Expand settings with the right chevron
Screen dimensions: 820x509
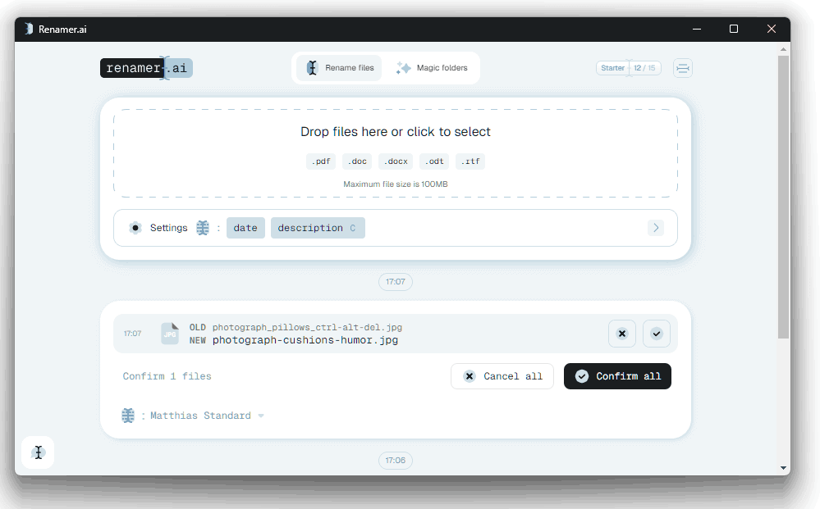[x=656, y=228]
